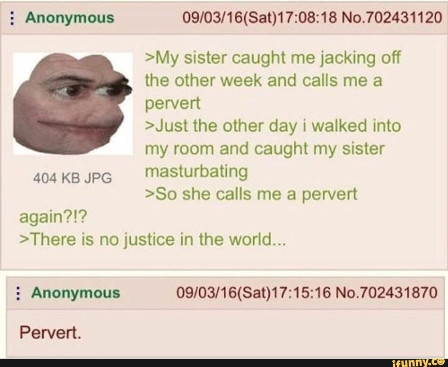Click the word 'masturbating' in the greentext
The image size is (448, 367).
coord(196,172)
